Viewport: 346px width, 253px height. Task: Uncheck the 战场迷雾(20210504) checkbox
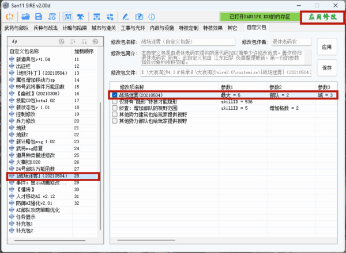115,95
